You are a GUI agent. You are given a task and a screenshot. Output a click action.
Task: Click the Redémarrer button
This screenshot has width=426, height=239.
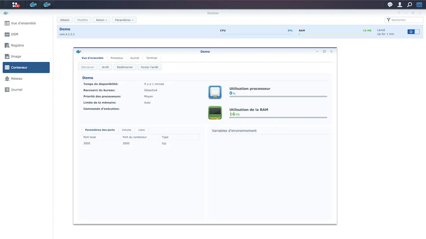pyautogui.click(x=125, y=67)
